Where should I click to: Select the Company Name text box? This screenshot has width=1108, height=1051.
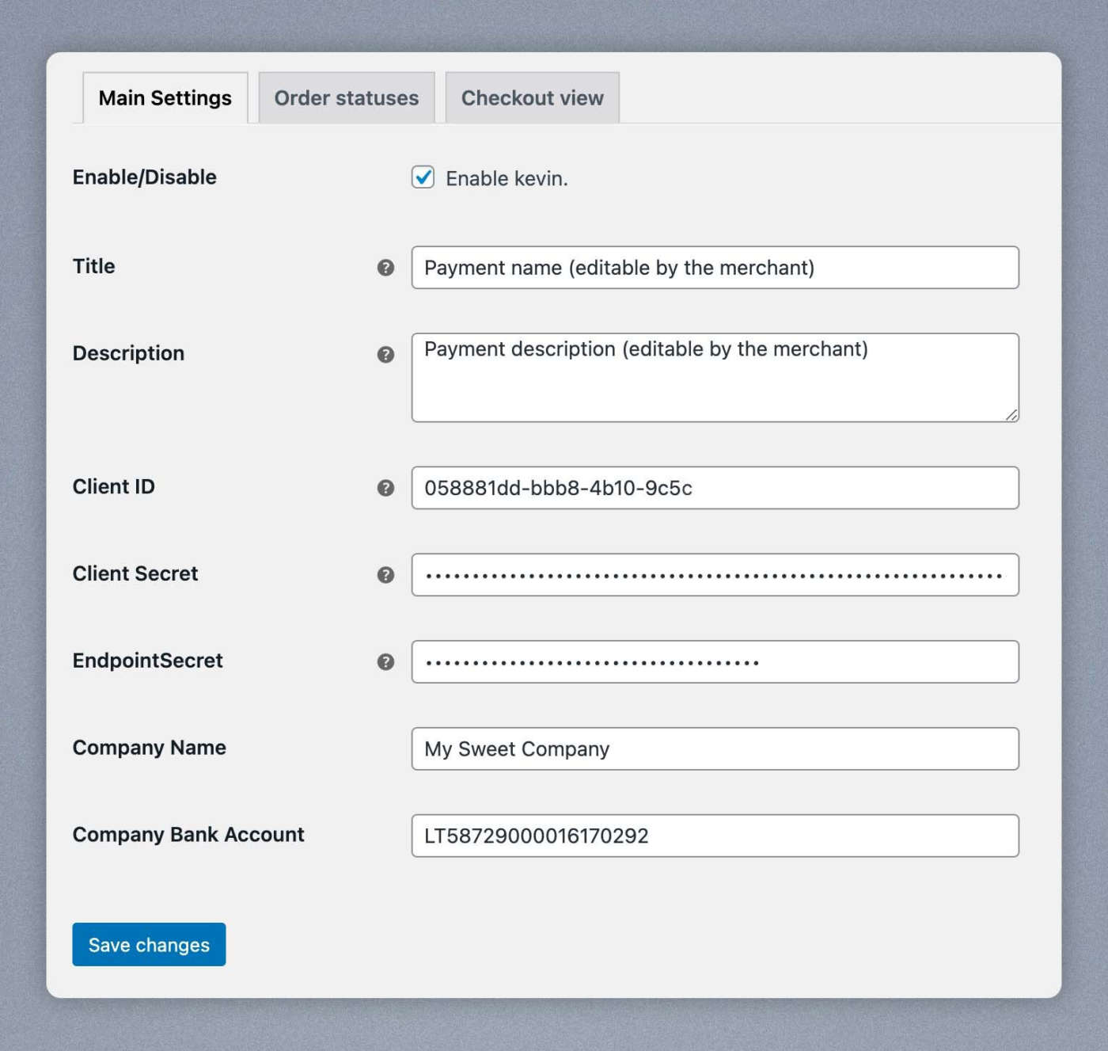click(x=714, y=749)
